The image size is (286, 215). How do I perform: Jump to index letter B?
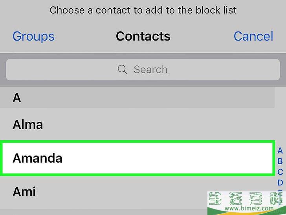tap(280, 161)
